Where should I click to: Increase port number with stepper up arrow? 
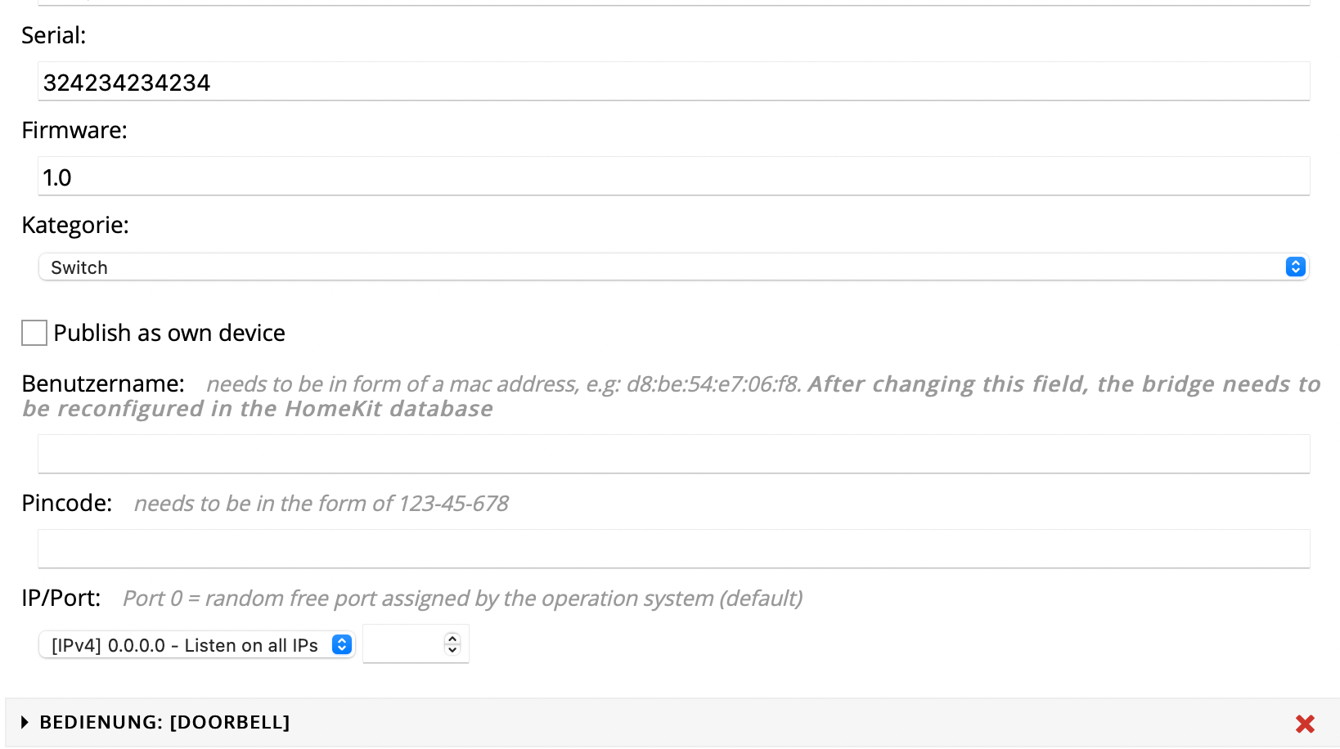(452, 639)
